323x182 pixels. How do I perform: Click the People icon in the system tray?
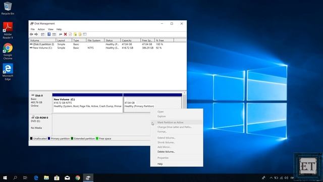pyautogui.click(x=263, y=177)
